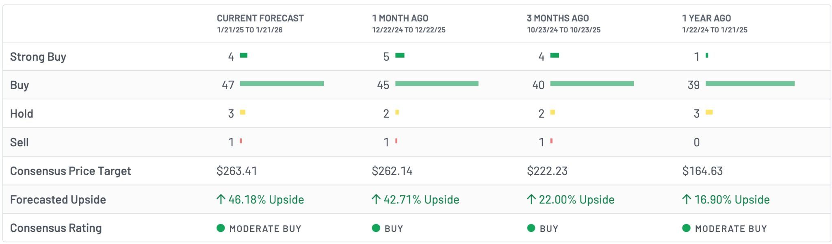Click the green up arrow beside 46.18% Upside
The width and height of the screenshot is (832, 244).
point(221,199)
